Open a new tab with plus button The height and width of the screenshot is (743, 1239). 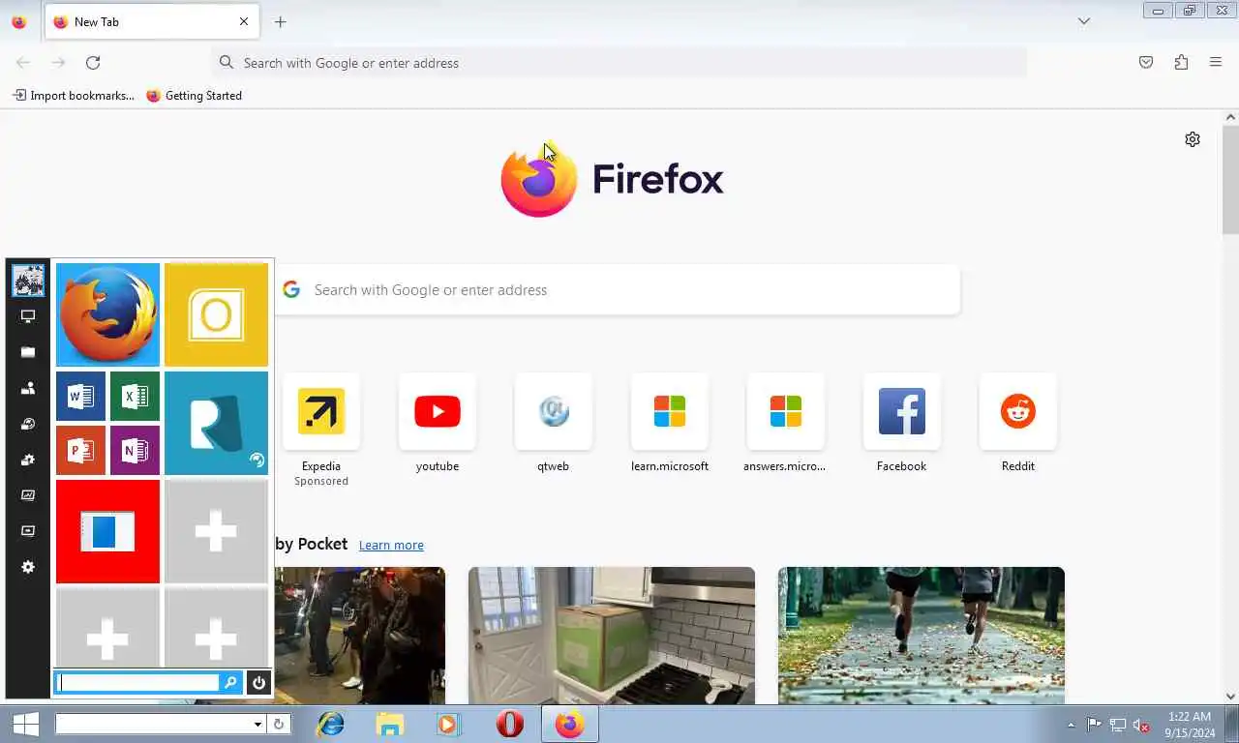point(280,21)
